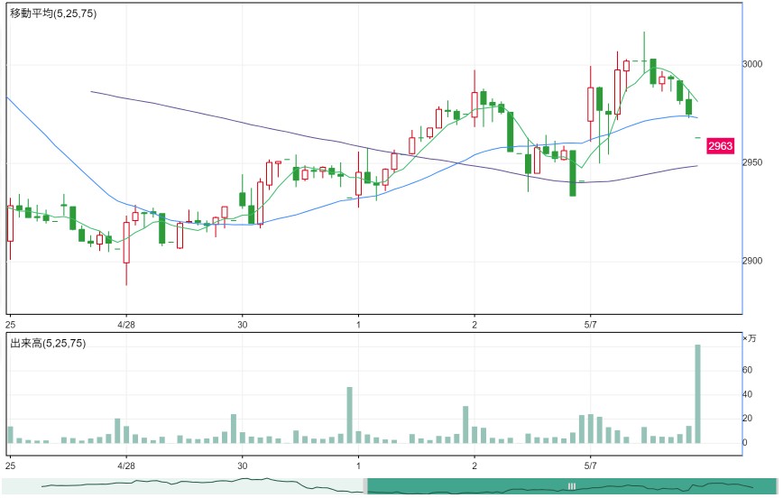Click the 5/7 date label on price axis
Image resolution: width=783 pixels, height=498 pixels.
click(590, 325)
